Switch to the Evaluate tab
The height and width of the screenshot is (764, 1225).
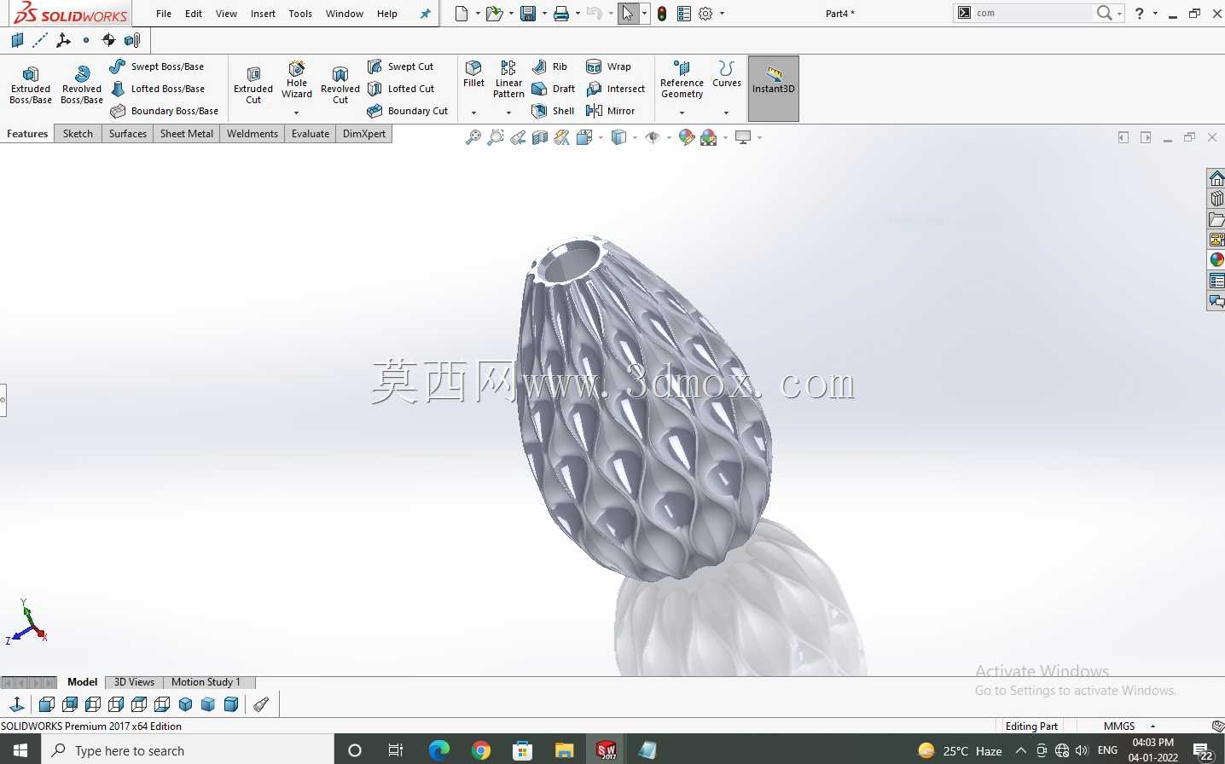click(x=311, y=134)
